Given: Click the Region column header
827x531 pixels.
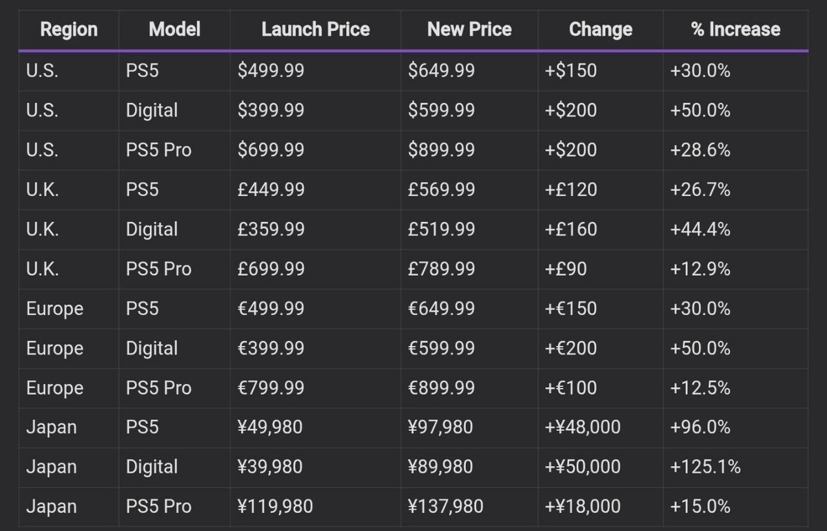Looking at the screenshot, I should coord(69,30).
